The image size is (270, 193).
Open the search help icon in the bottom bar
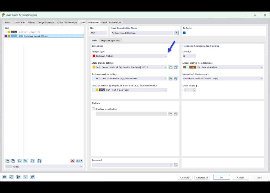click(5, 177)
